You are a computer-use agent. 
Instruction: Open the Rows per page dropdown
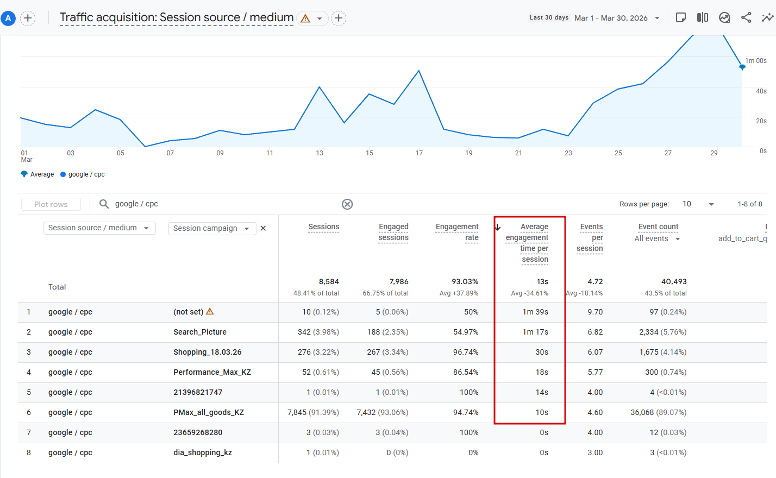click(698, 204)
